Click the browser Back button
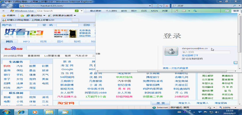The width and height of the screenshot is (242, 115). pos(5,5)
